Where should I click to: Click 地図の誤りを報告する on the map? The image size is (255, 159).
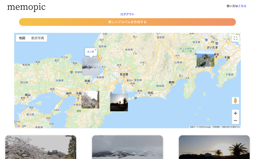click(231, 127)
